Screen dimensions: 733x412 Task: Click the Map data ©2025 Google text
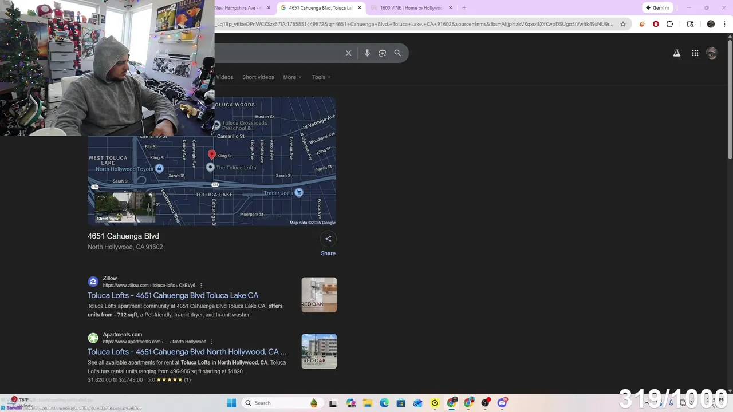tap(312, 223)
